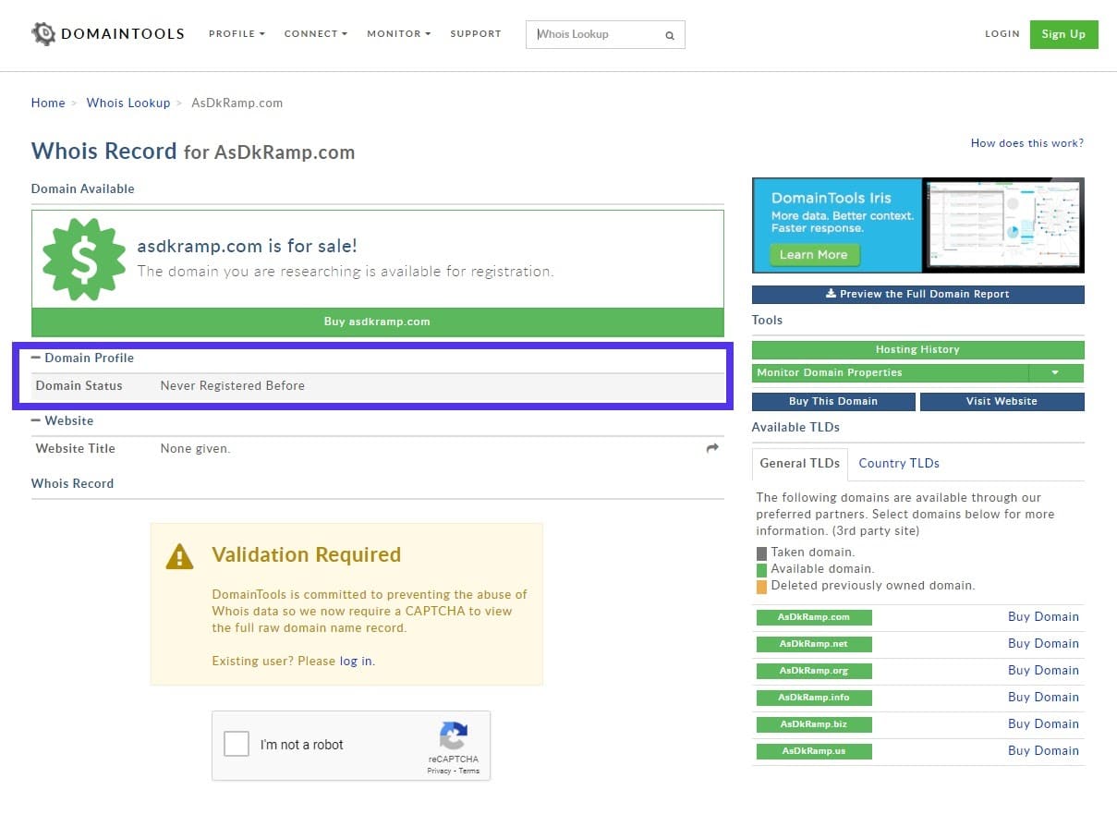This screenshot has height=814, width=1117.
Task: Collapse the Domain Profile section minus toggle
Action: pyautogui.click(x=38, y=358)
